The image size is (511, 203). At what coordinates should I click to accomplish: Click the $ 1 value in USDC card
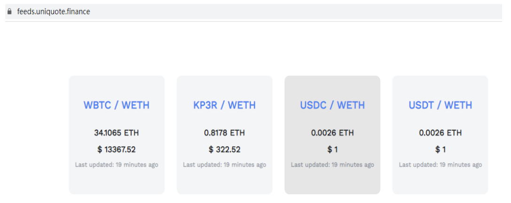tap(332, 149)
